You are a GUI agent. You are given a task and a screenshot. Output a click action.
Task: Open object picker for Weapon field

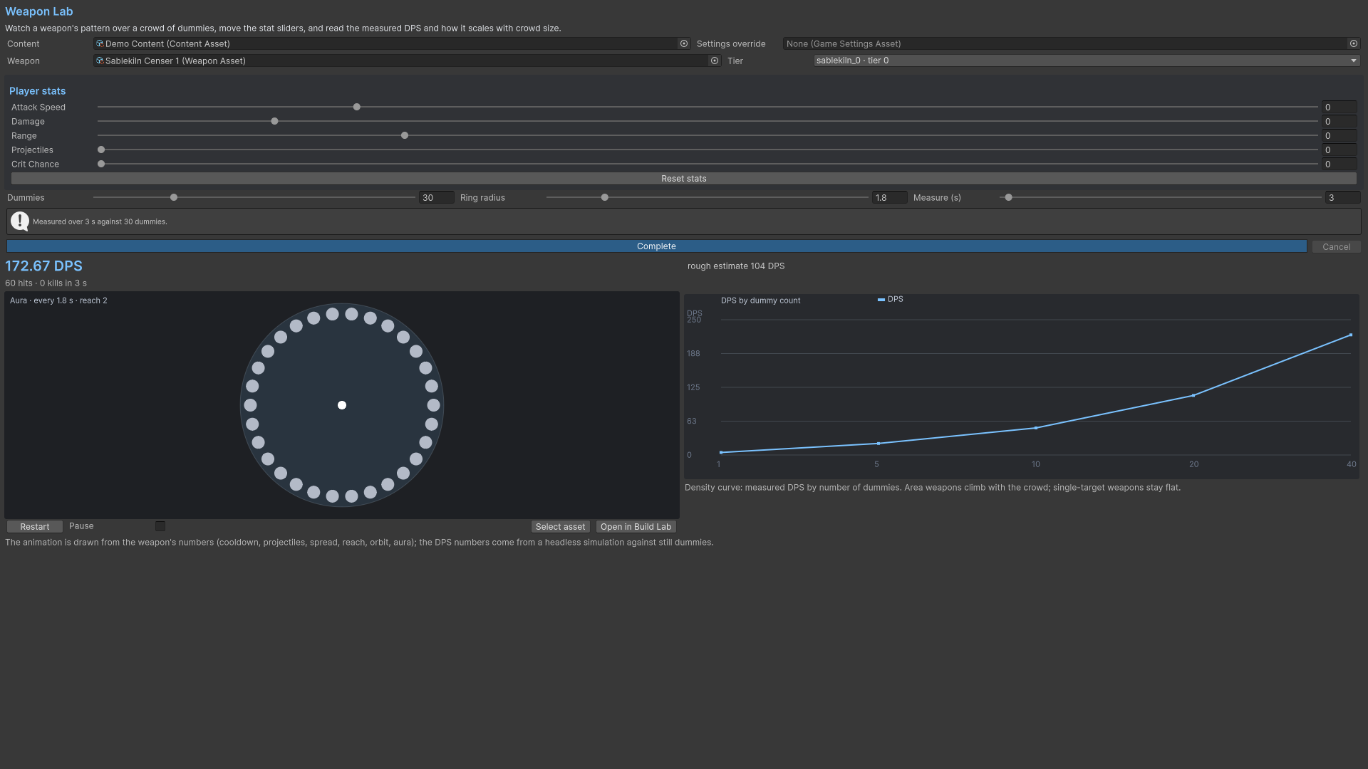click(x=715, y=61)
